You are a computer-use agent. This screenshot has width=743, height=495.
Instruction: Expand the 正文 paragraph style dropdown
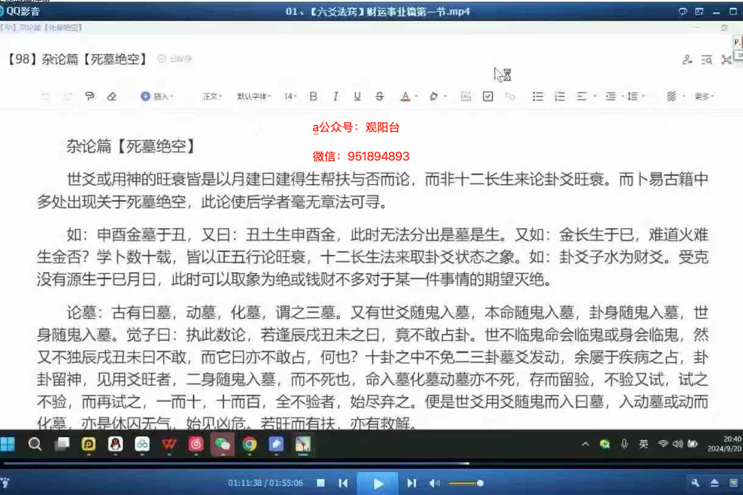pyautogui.click(x=212, y=96)
